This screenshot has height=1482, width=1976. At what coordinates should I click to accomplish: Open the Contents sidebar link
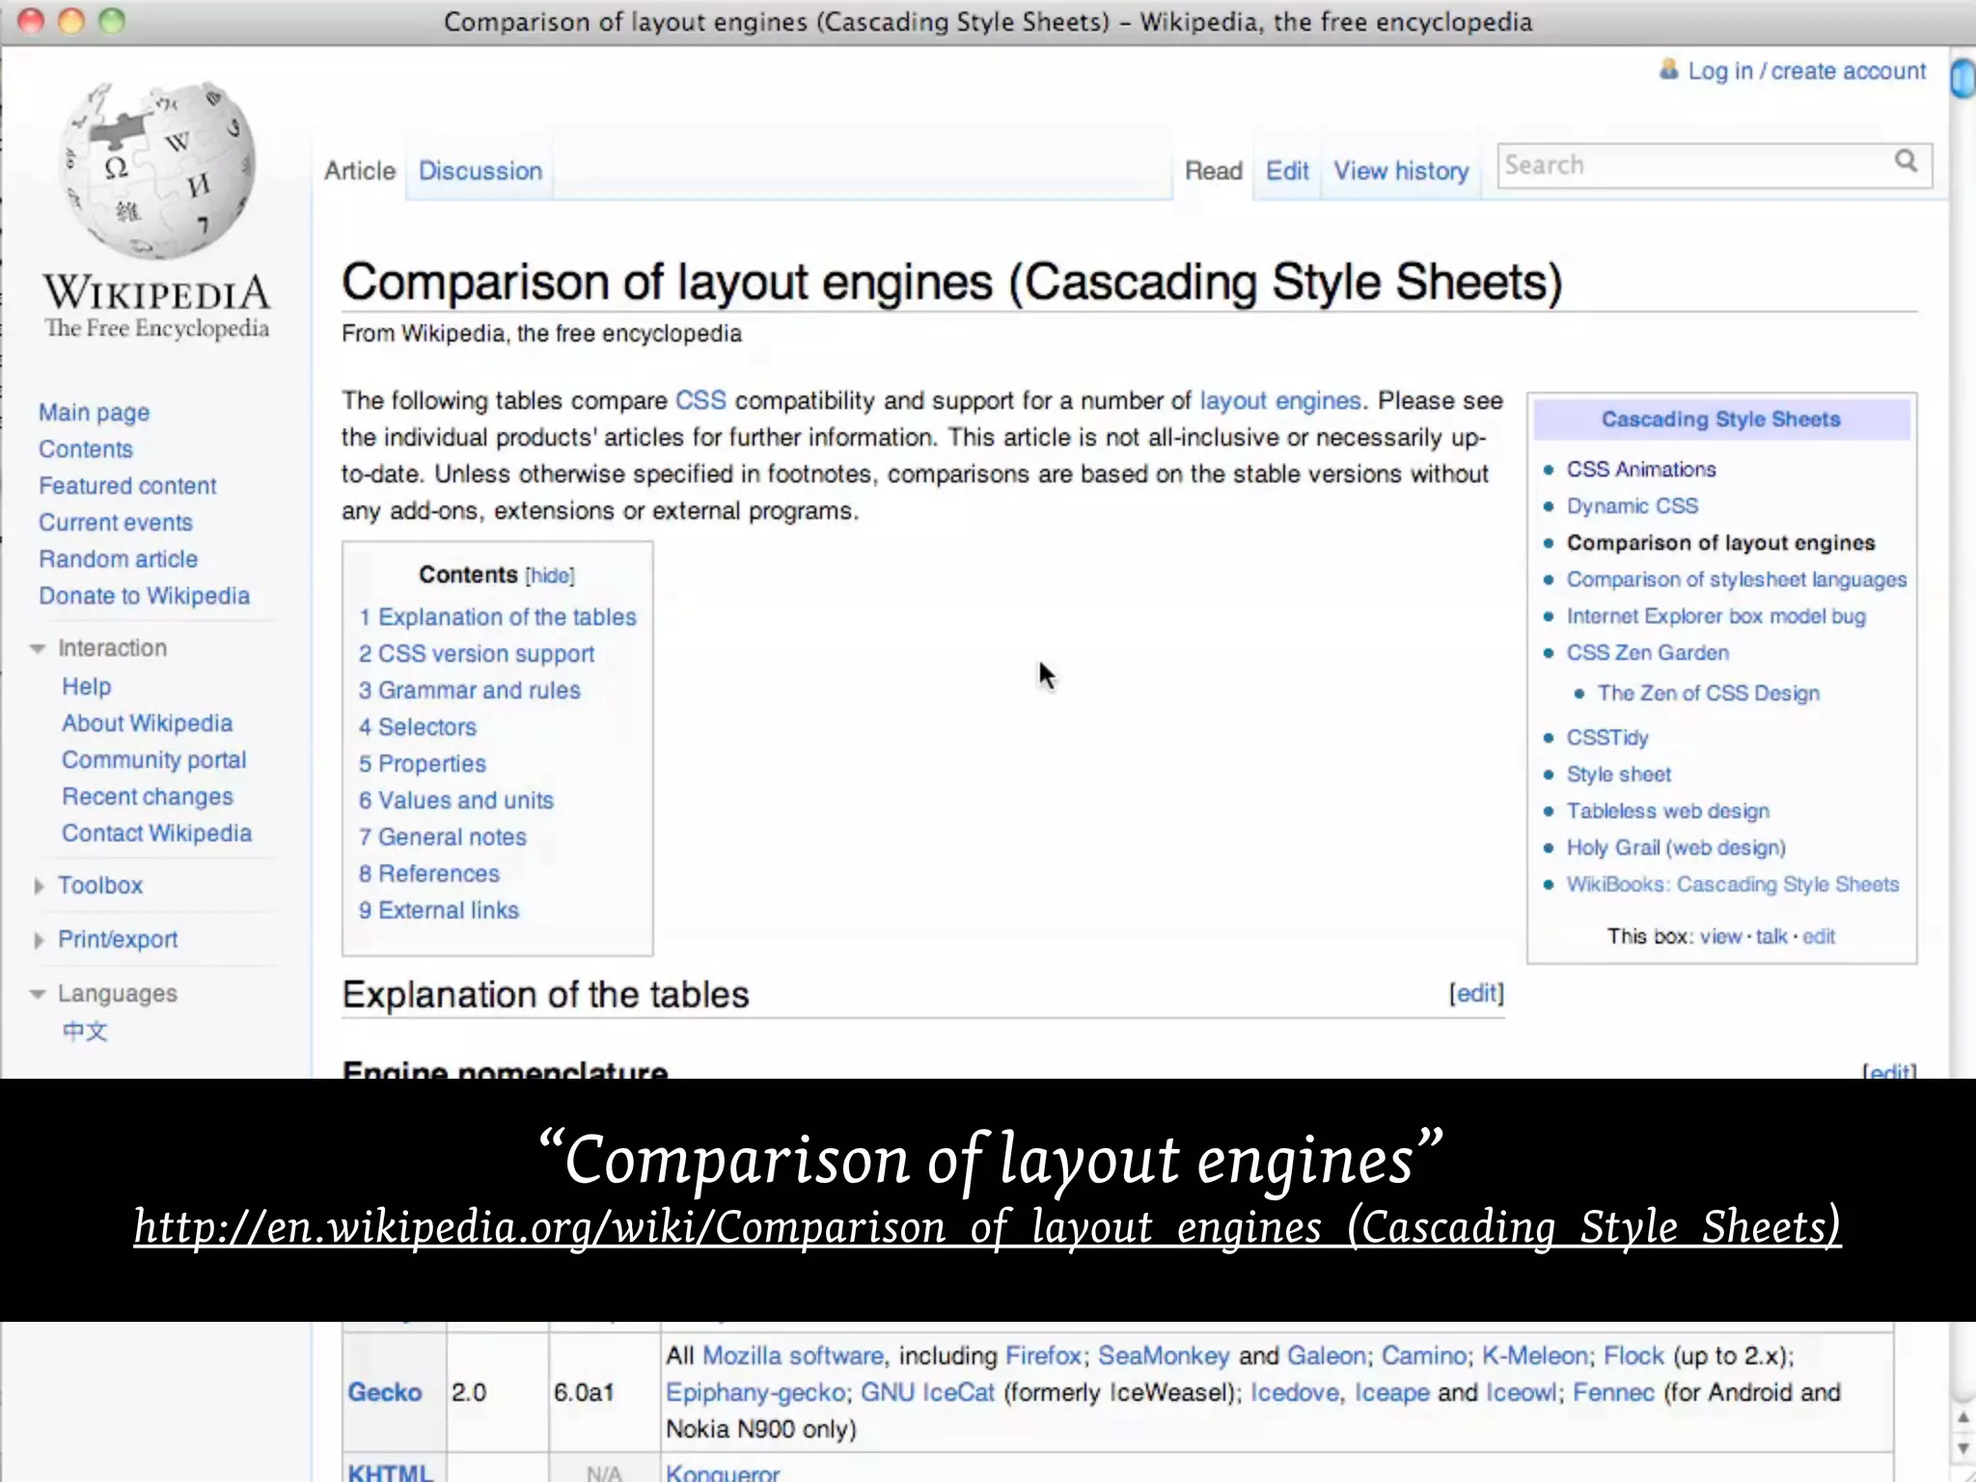click(x=86, y=449)
